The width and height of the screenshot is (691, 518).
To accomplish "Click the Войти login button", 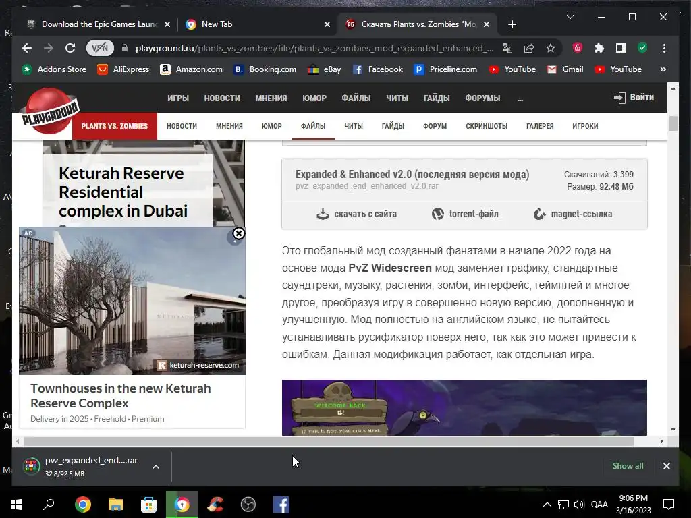I will 634,97.
